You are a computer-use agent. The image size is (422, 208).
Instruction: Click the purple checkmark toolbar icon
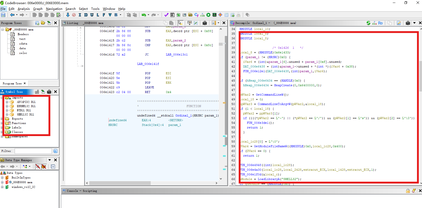click(166, 15)
